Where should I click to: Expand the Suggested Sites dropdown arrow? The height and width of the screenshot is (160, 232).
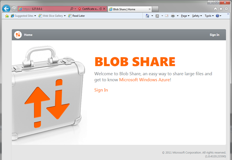click(35, 16)
